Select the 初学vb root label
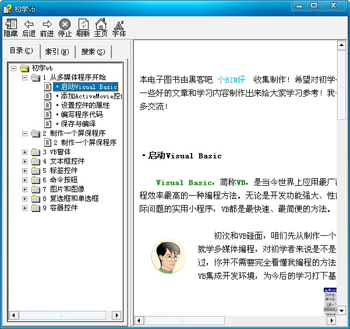350x329 pixels. [42, 68]
